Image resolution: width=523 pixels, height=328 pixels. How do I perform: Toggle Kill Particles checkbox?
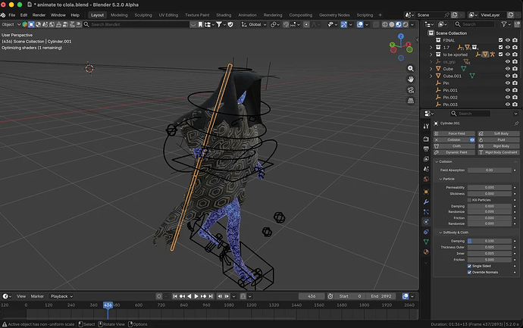[x=469, y=200]
